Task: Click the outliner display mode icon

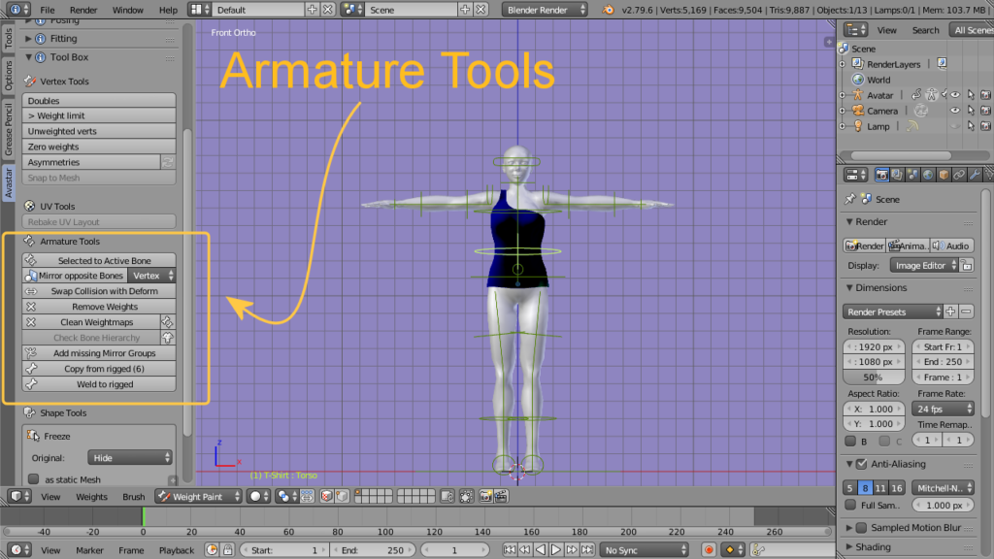Action: pos(854,30)
